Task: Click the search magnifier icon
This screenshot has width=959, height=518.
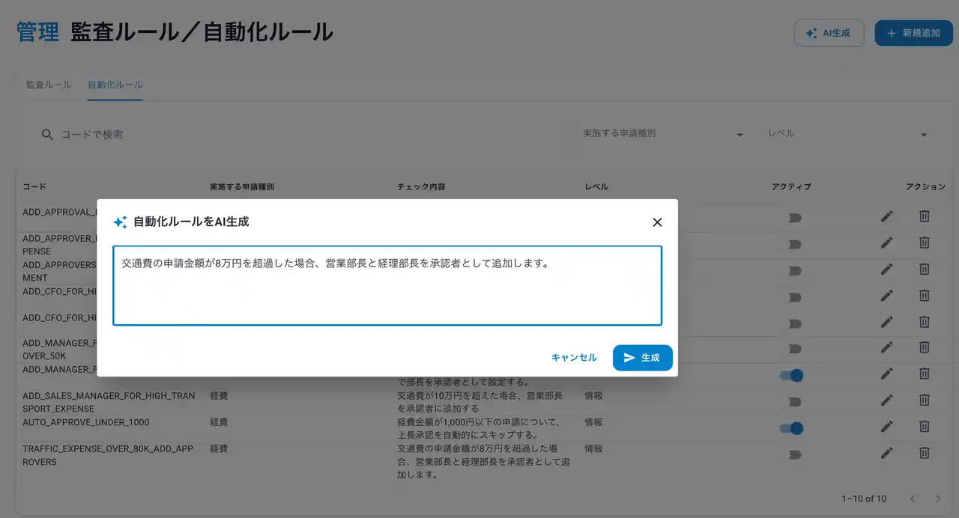Action: [47, 135]
